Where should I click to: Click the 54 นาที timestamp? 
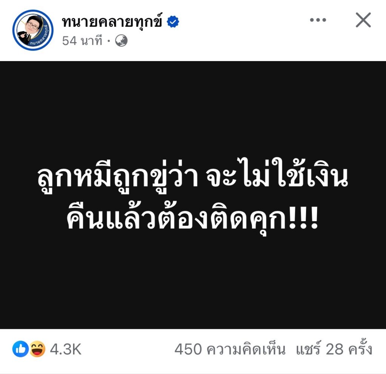tap(82, 41)
